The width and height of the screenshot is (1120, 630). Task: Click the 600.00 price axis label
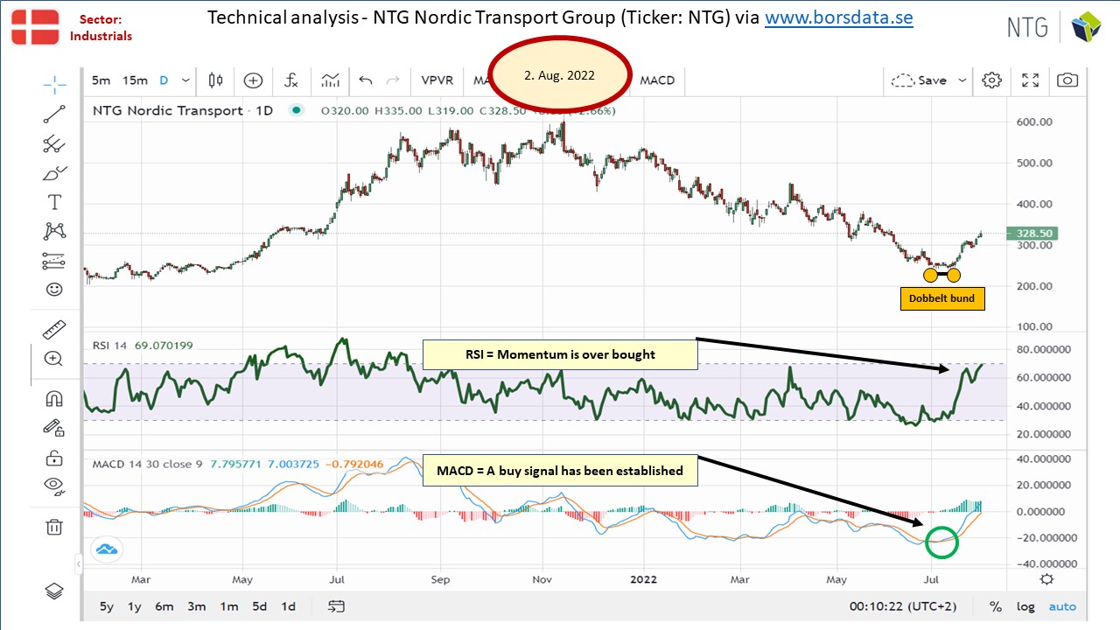click(x=1034, y=122)
